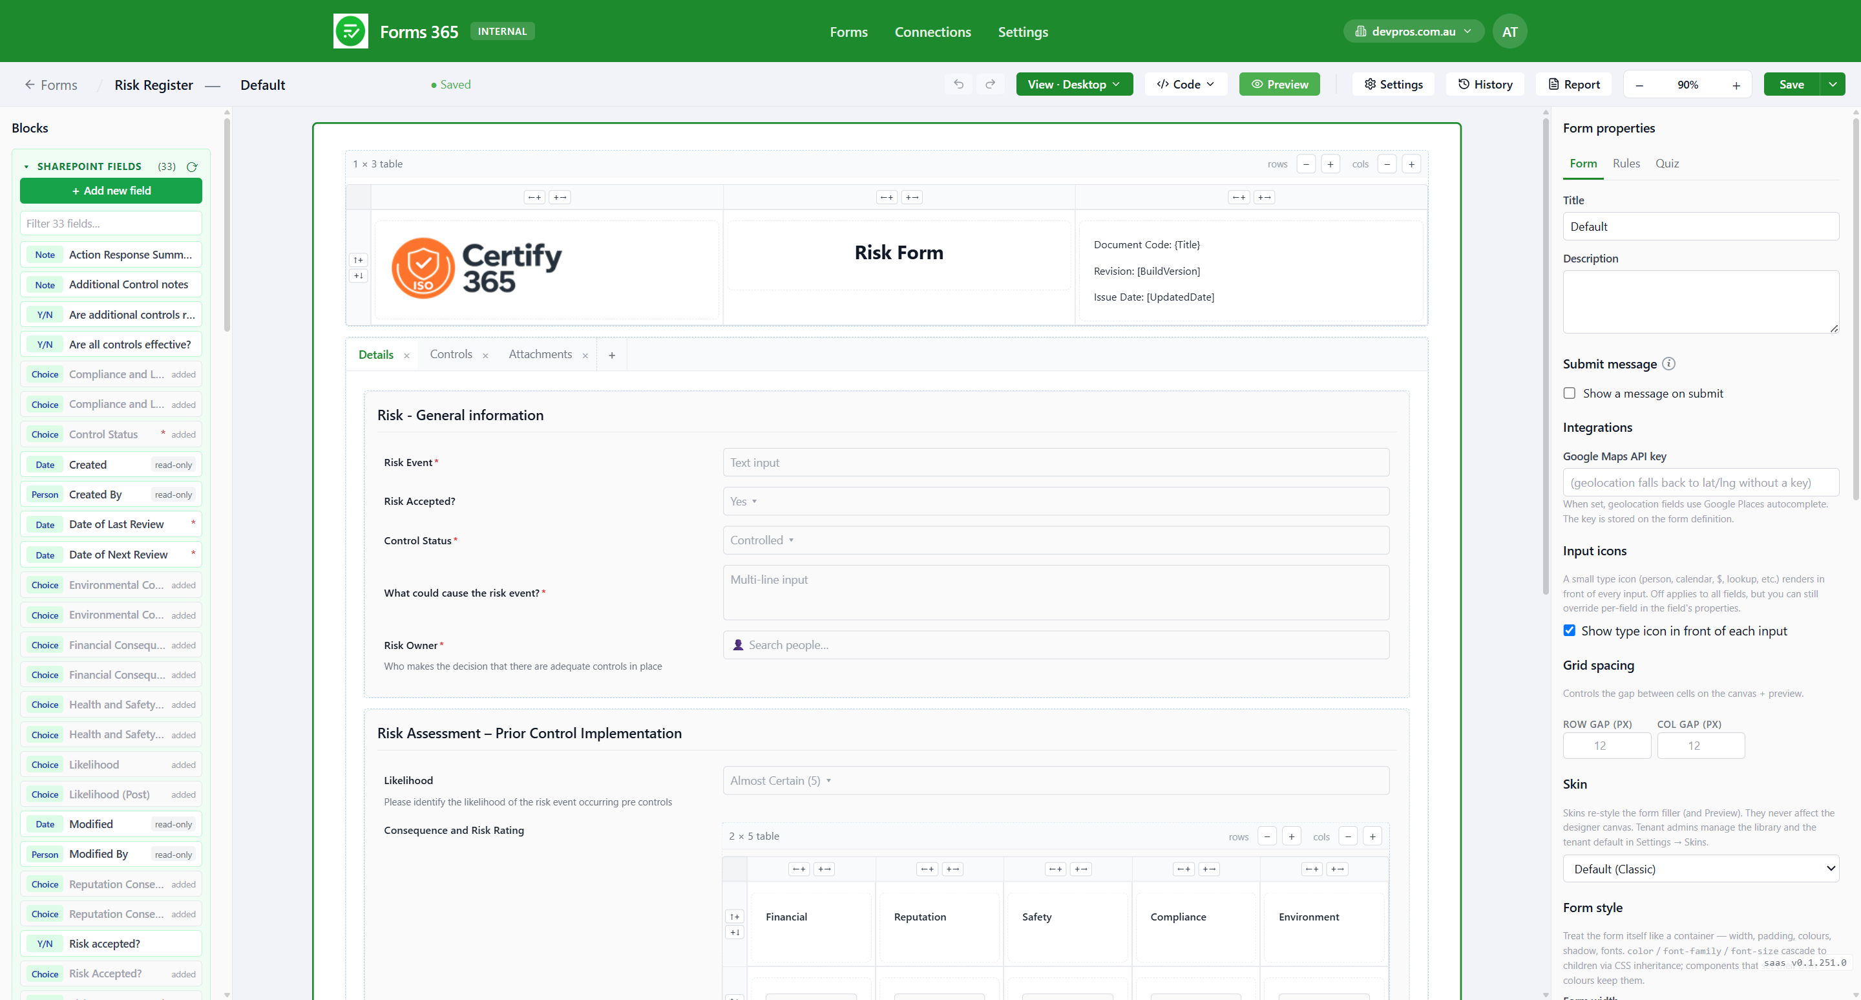
Task: Switch to the Controls tab
Action: click(451, 354)
